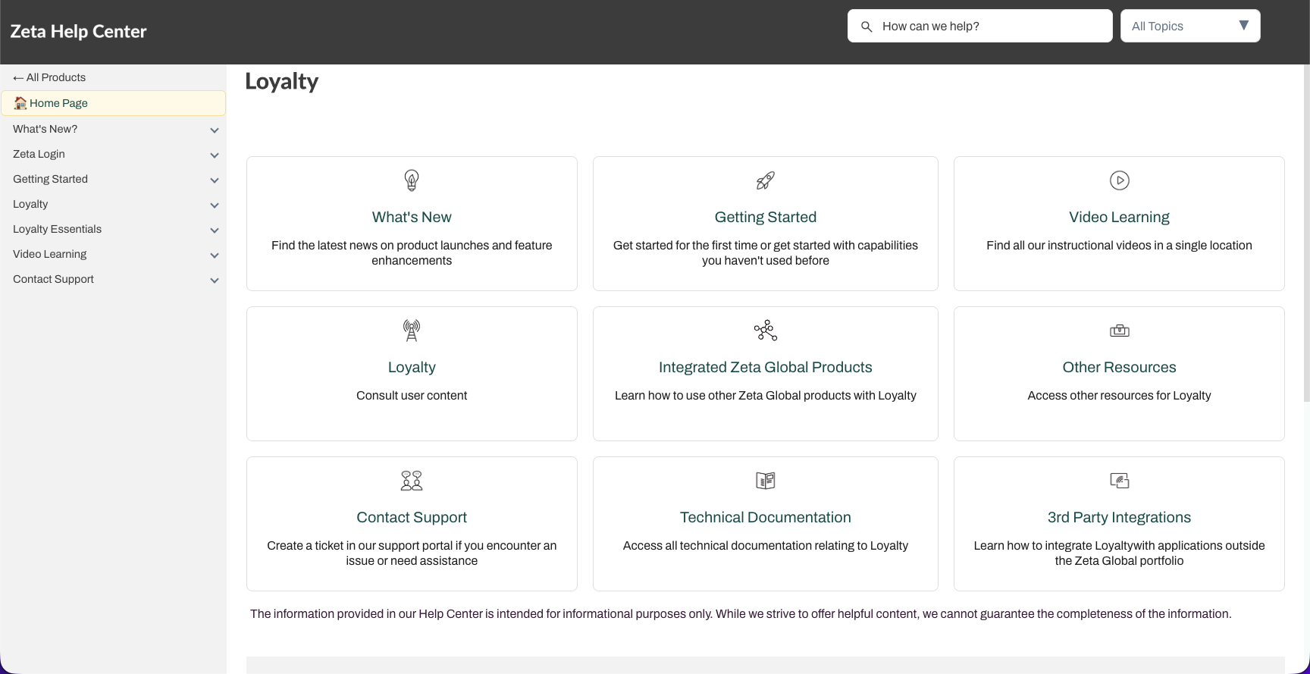Open the All Topics dropdown
1310x674 pixels.
1189,26
